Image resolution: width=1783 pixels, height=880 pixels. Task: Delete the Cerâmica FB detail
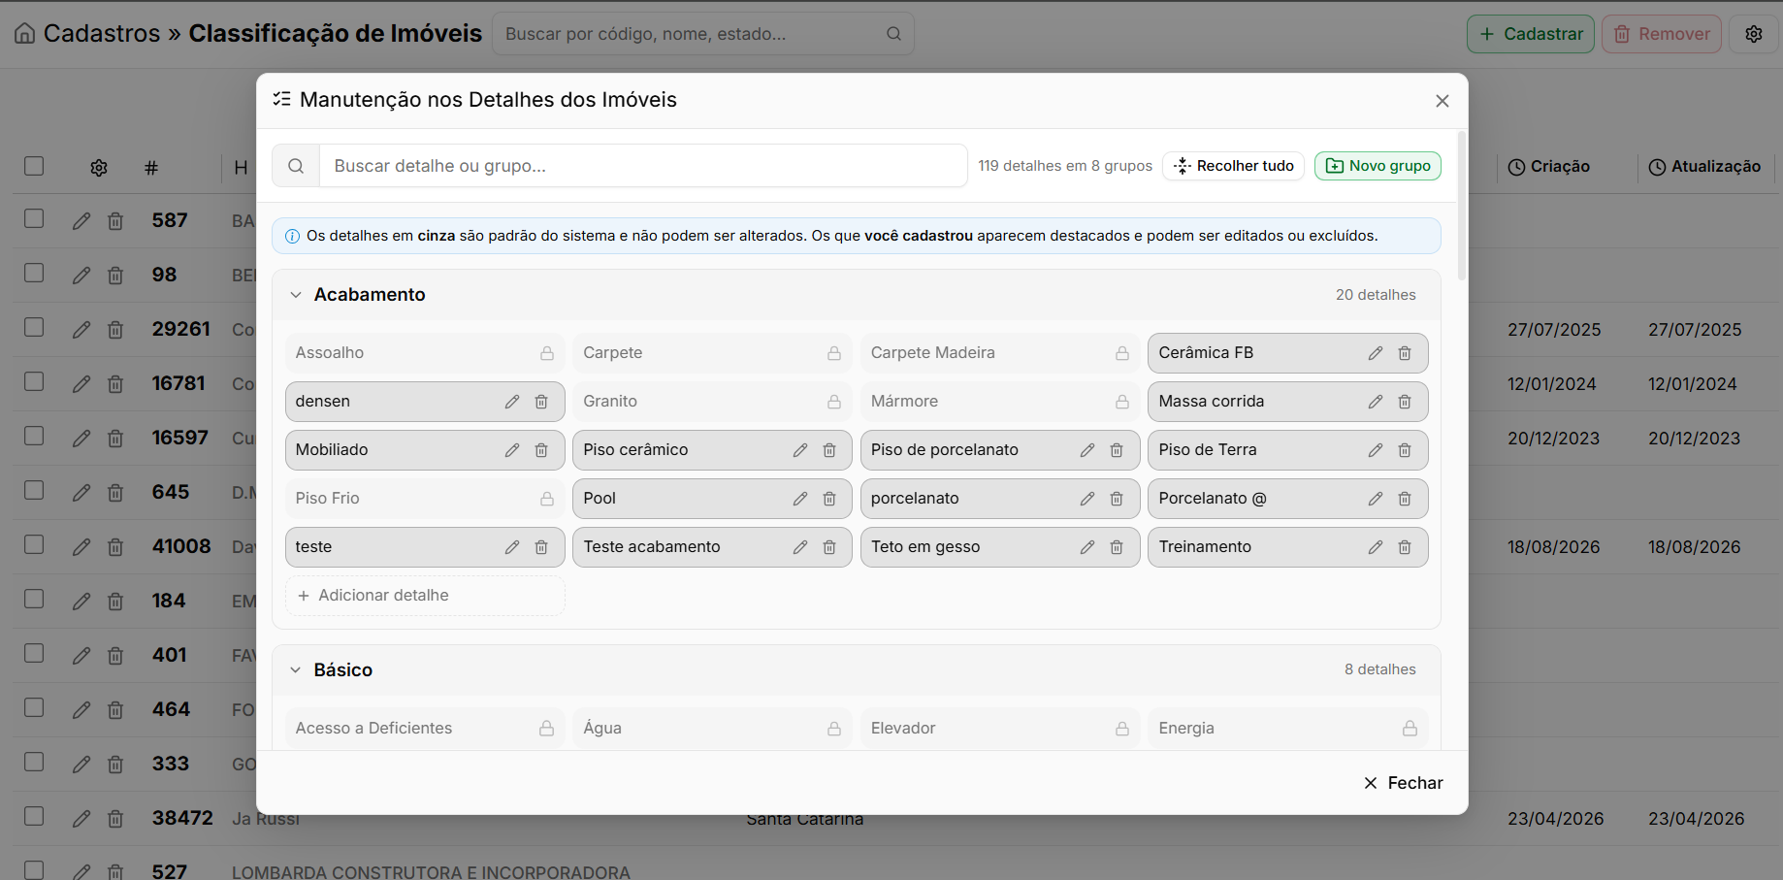(1405, 353)
